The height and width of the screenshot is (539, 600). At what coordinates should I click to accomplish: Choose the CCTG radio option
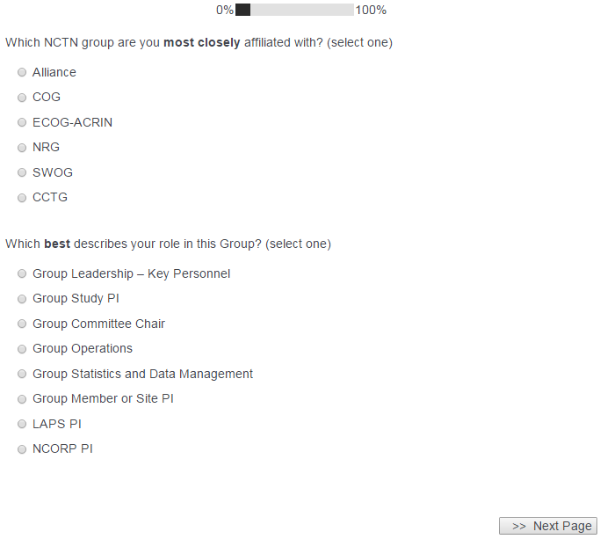coord(22,198)
